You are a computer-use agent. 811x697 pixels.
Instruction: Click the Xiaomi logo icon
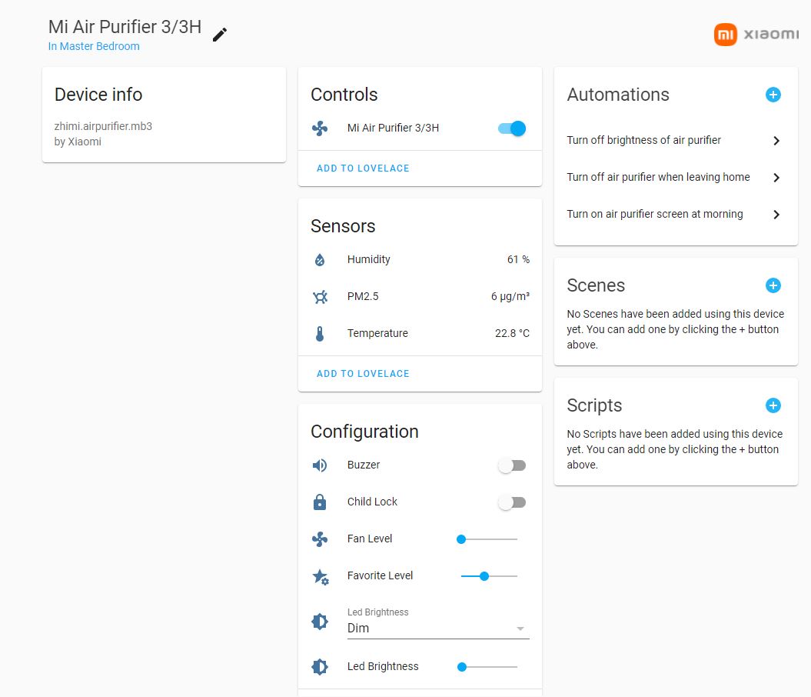pyautogui.click(x=725, y=34)
